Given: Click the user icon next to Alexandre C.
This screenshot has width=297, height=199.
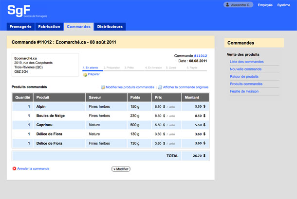Looking at the screenshot, I should click(x=227, y=5).
